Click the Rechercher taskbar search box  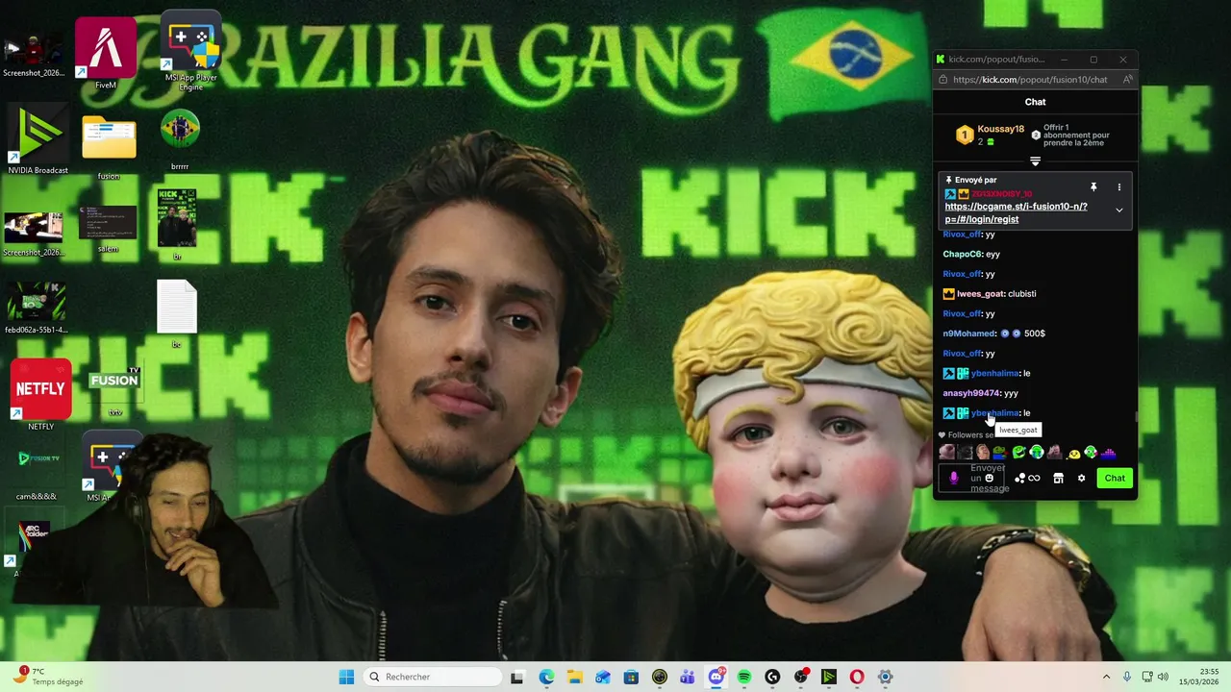(x=432, y=677)
